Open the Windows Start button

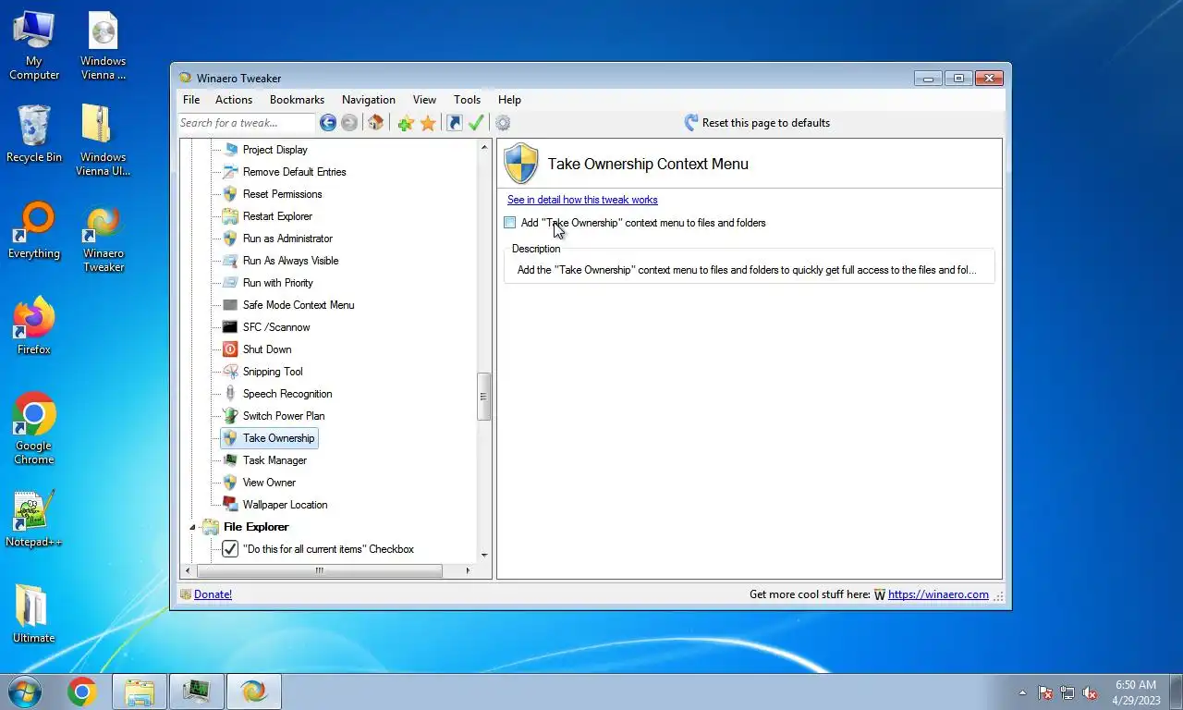tap(25, 692)
